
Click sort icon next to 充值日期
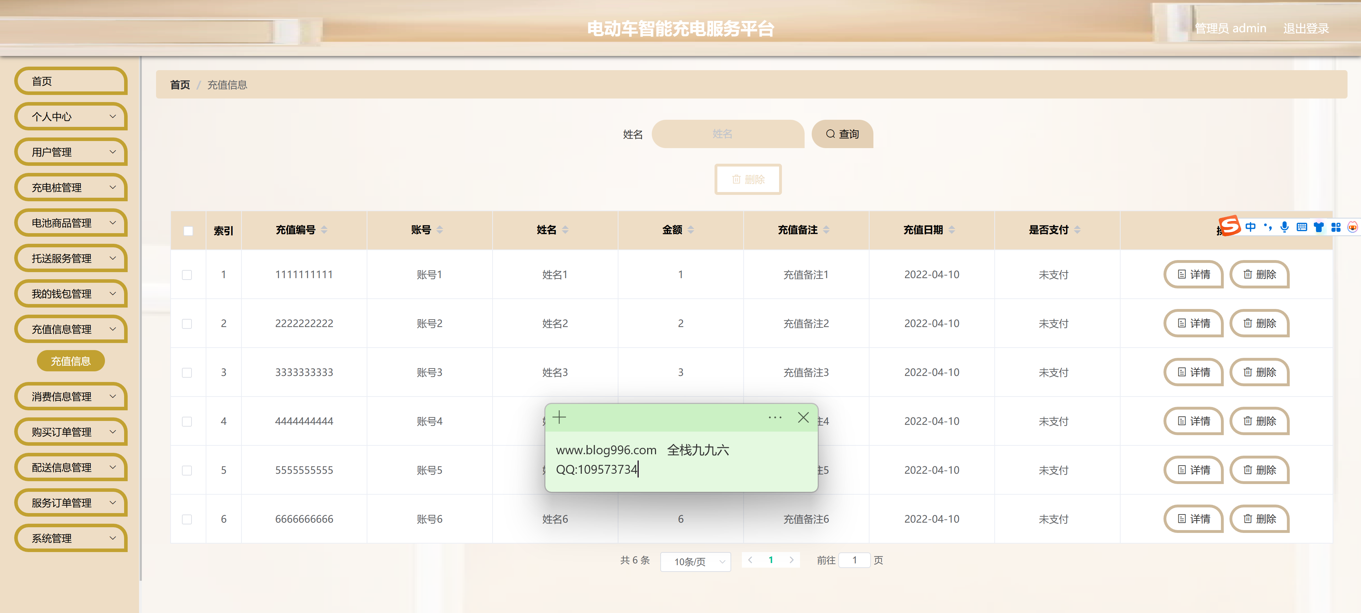point(951,230)
